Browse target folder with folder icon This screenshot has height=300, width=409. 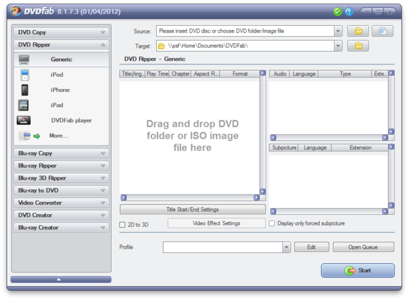(358, 46)
